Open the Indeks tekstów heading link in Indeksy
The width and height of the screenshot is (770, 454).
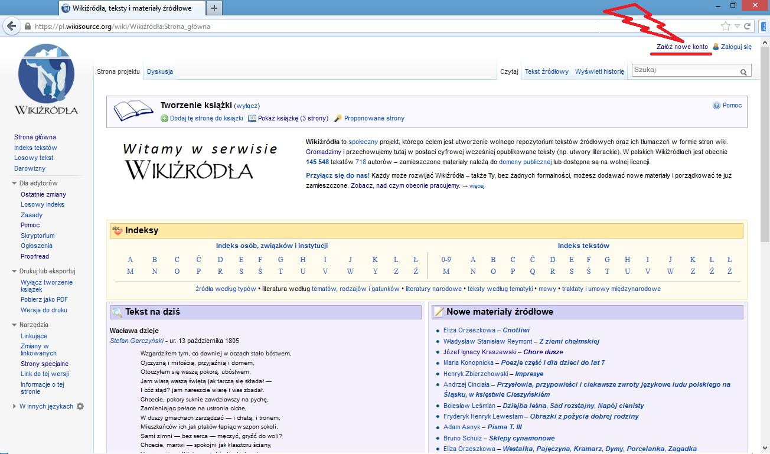pyautogui.click(x=583, y=246)
